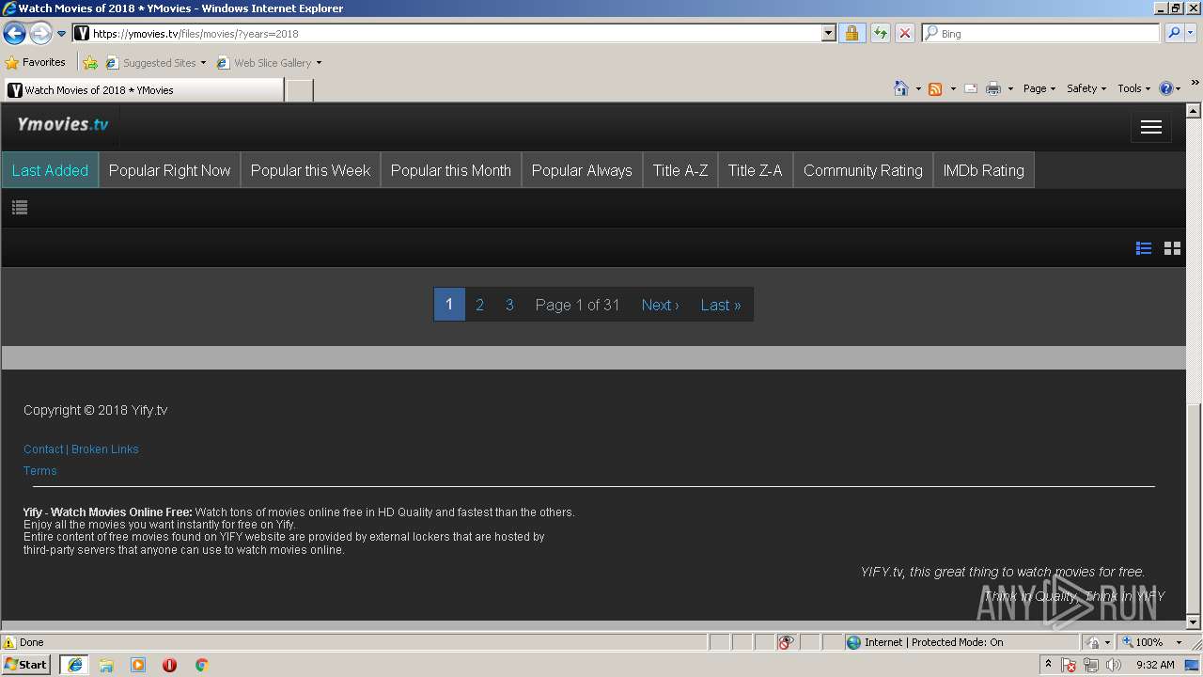1203x677 pixels.
Task: Click the volume speaker tray icon
Action: pyautogui.click(x=1114, y=665)
